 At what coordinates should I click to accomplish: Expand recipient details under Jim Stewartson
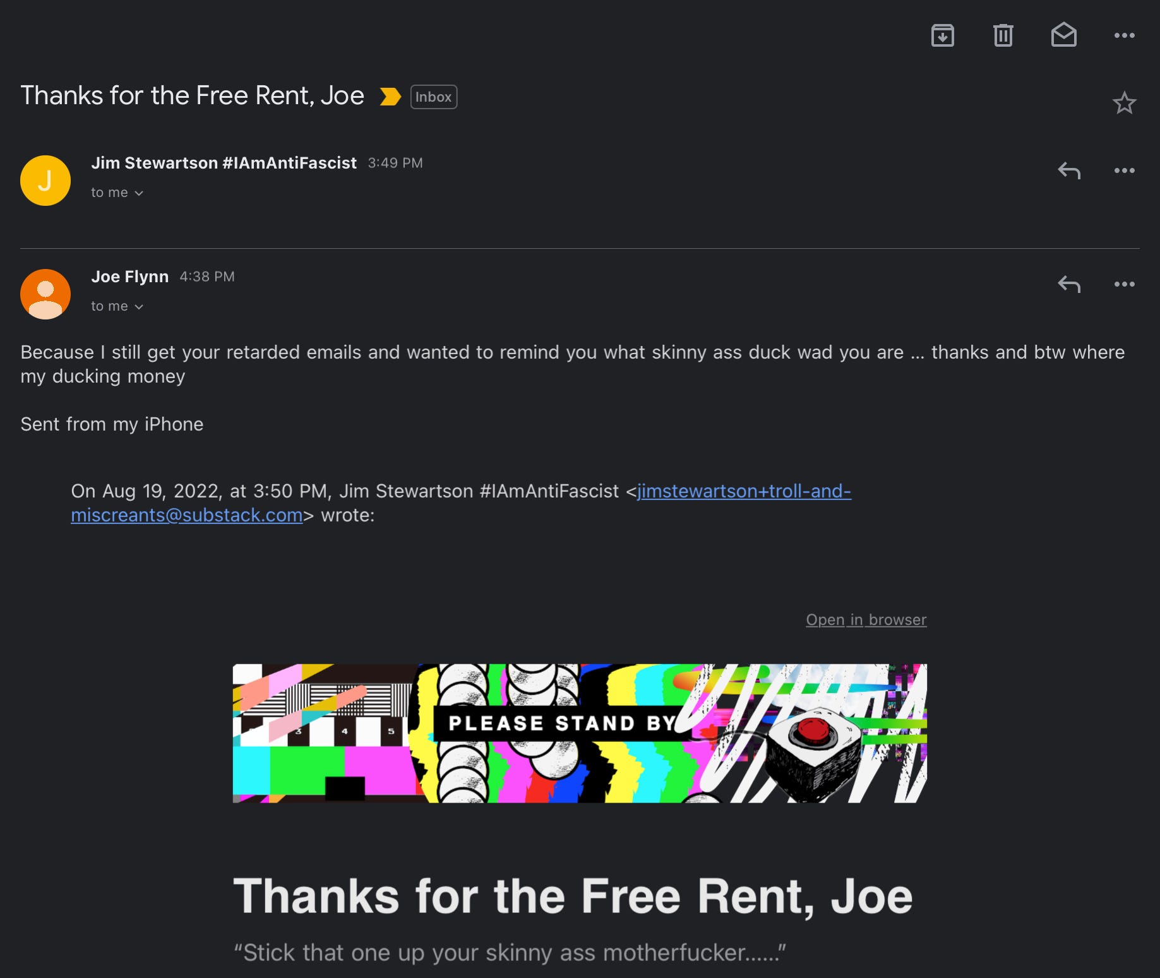(x=117, y=193)
